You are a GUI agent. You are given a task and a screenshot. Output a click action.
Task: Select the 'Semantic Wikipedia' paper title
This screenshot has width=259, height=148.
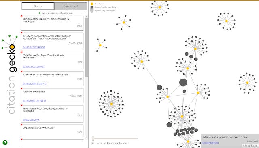(34, 92)
